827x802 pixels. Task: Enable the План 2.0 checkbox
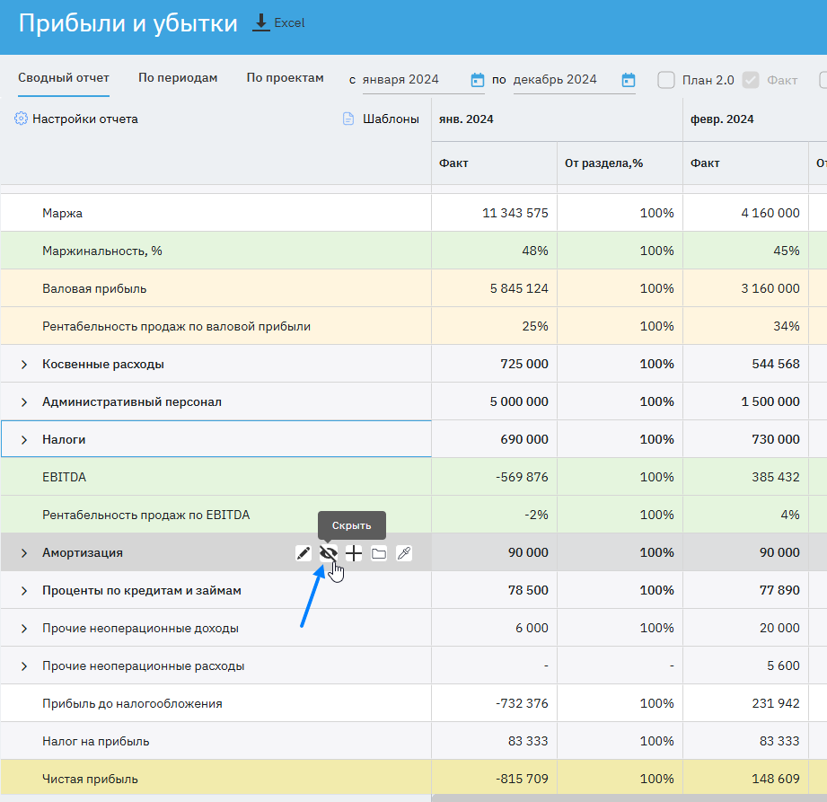[x=666, y=80]
